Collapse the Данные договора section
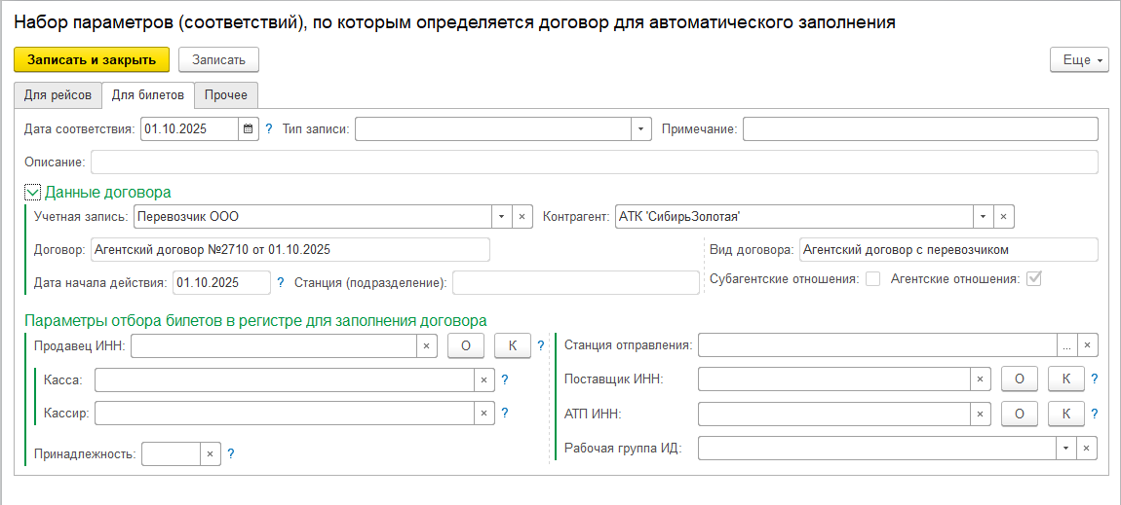This screenshot has height=505, width=1121. (x=32, y=193)
